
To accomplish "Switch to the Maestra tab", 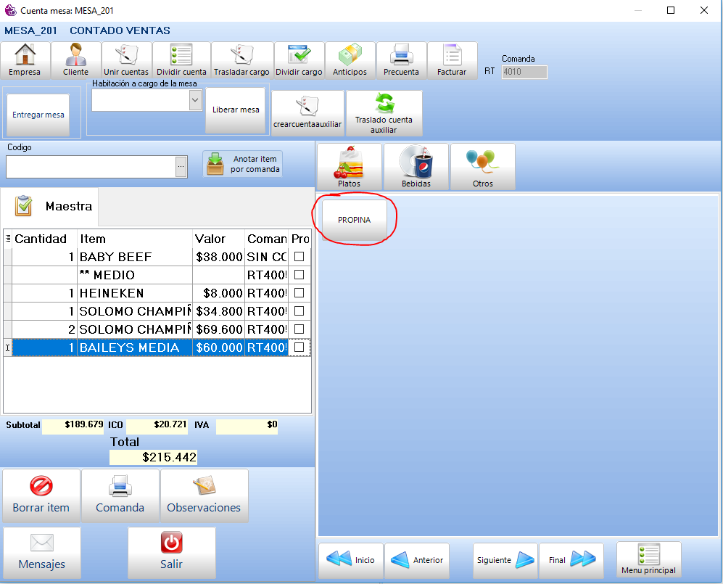I will point(54,207).
